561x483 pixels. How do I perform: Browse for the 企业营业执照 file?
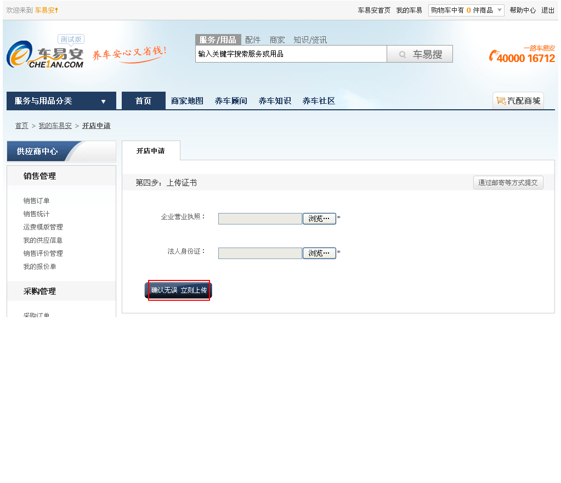coord(319,218)
